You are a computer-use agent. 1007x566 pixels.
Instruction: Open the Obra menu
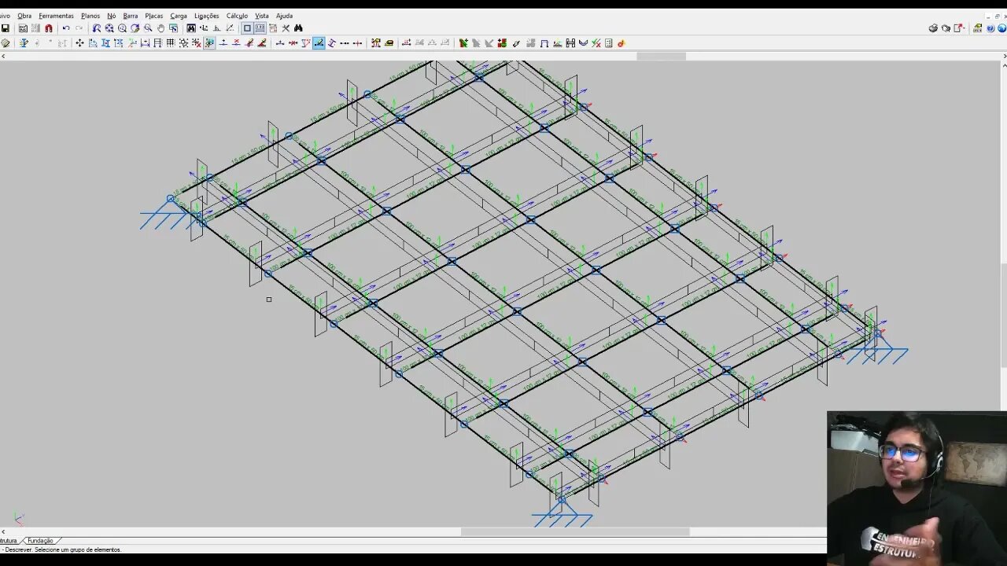click(x=24, y=16)
